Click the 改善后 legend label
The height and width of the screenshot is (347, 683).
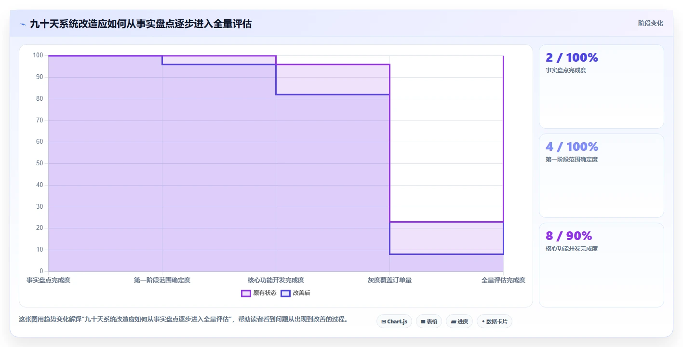tap(301, 293)
